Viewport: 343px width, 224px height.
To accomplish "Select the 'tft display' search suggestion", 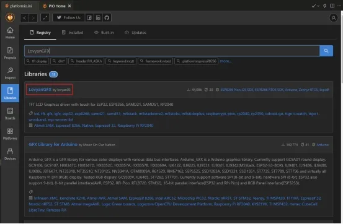I will click(37, 61).
